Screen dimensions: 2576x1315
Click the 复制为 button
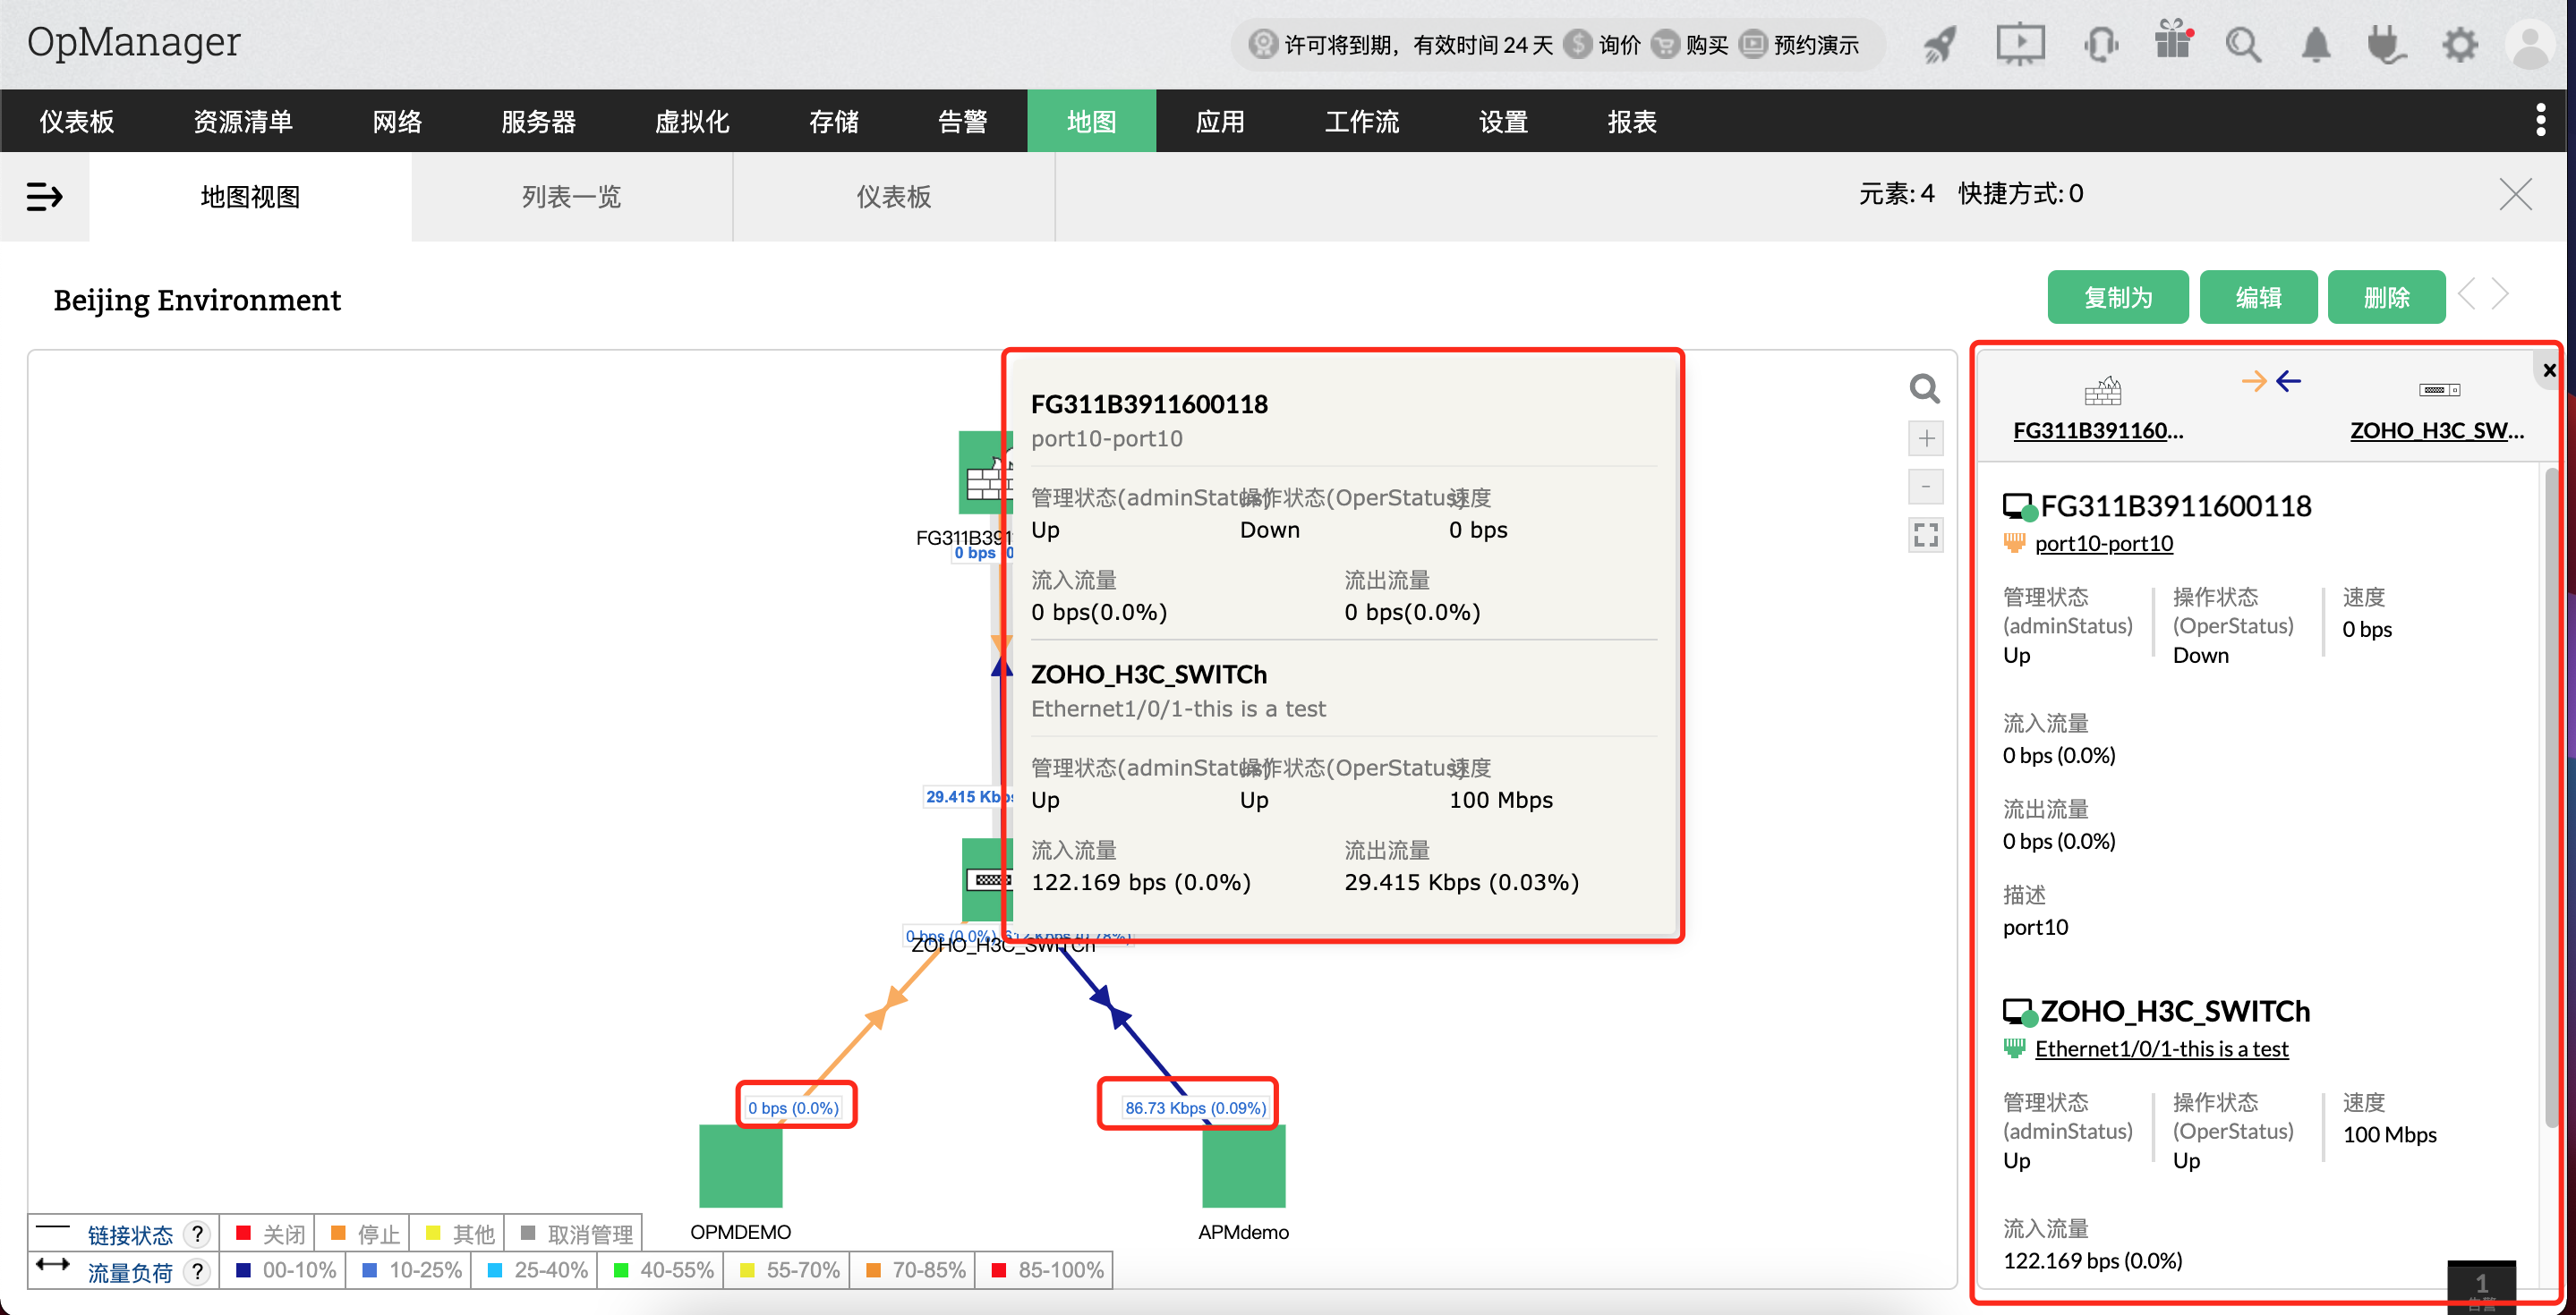2117,297
